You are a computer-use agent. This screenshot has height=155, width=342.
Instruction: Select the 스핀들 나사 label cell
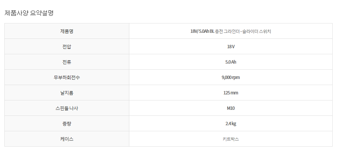67,108
